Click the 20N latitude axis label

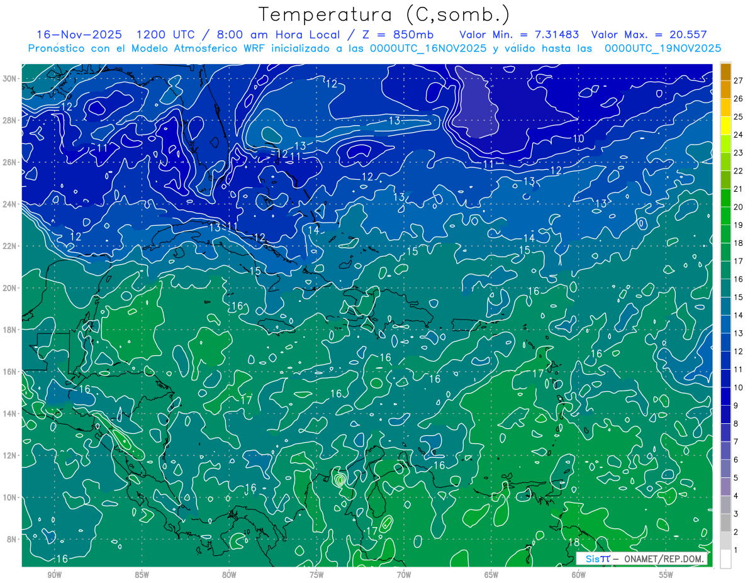[9, 287]
